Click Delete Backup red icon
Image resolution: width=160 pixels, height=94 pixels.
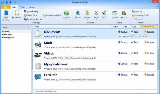tap(25, 15)
